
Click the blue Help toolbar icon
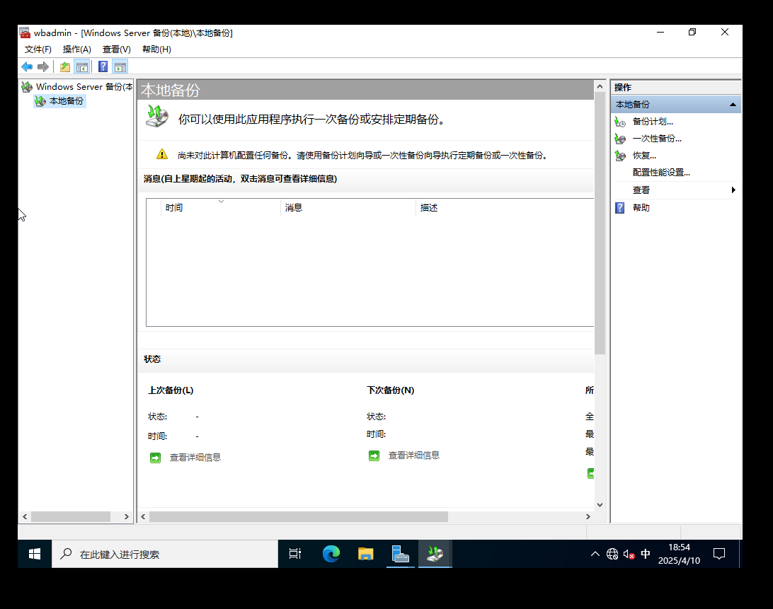click(103, 66)
